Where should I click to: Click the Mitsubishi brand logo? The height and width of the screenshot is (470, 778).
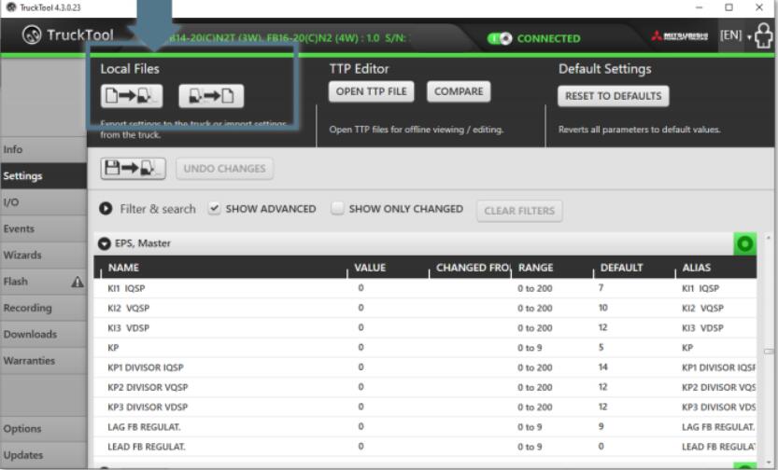point(679,37)
